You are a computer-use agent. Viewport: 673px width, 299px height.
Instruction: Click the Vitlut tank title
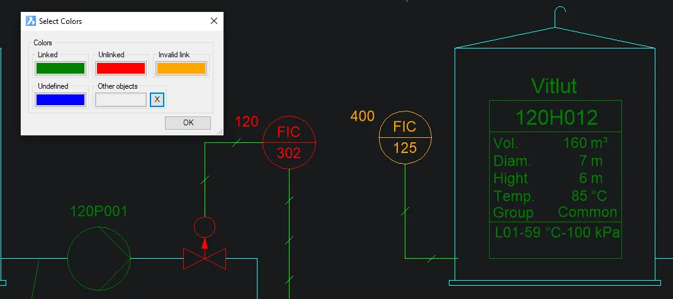click(554, 86)
